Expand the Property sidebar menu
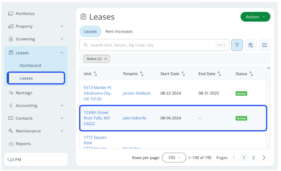 click(x=62, y=27)
